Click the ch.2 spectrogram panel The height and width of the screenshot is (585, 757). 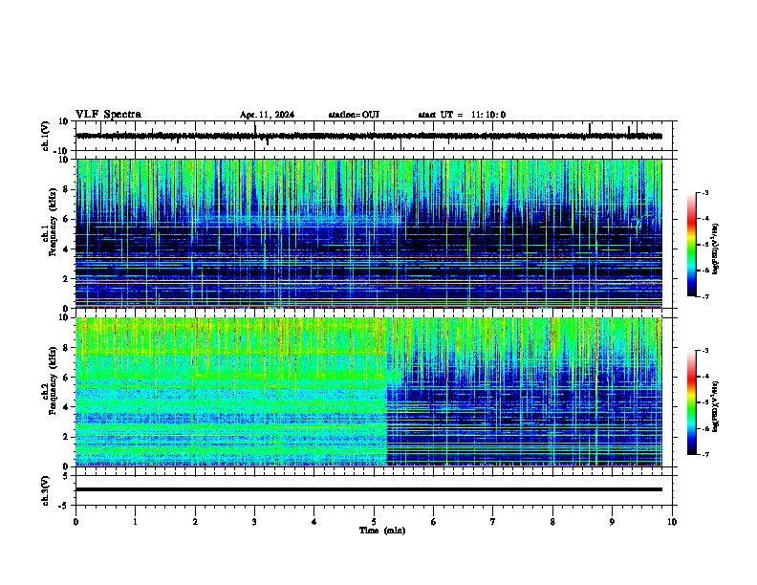click(x=369, y=392)
